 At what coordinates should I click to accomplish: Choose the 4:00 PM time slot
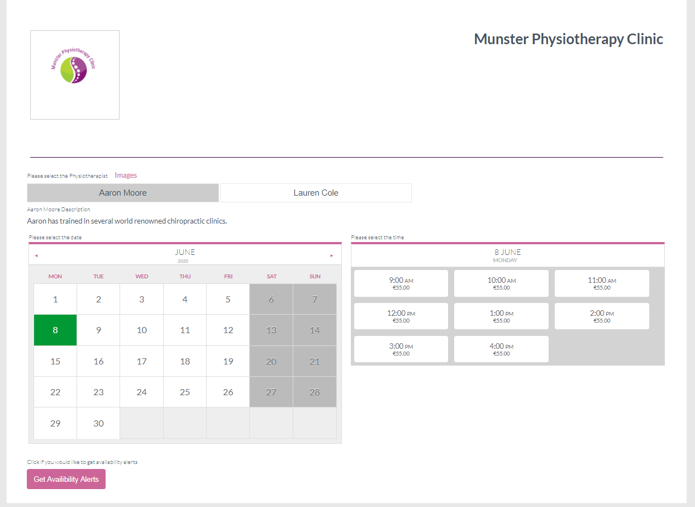[x=502, y=349]
